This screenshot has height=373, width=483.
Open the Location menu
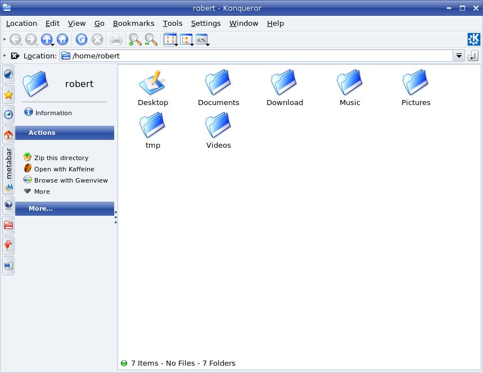click(21, 24)
